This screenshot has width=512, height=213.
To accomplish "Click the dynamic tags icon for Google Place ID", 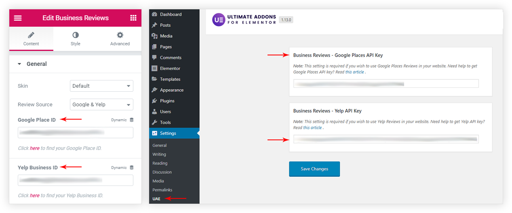I will click(x=131, y=120).
